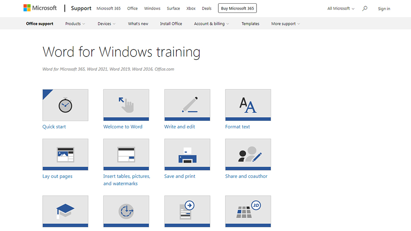Click Sign in
Viewport: 411px width, 231px height.
(384, 9)
